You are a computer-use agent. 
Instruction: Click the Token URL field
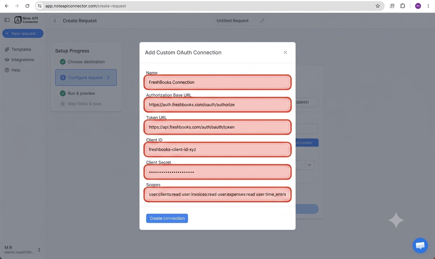(217, 127)
